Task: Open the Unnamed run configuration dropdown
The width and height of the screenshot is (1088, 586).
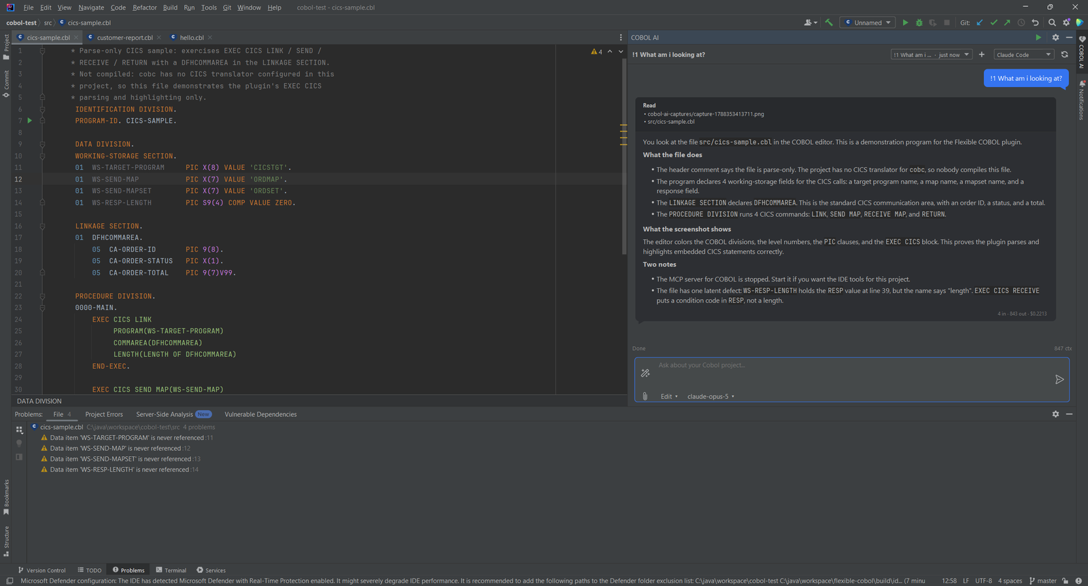Action: [868, 22]
